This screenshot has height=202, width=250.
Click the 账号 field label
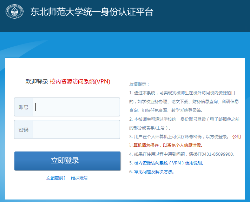(x=24, y=107)
